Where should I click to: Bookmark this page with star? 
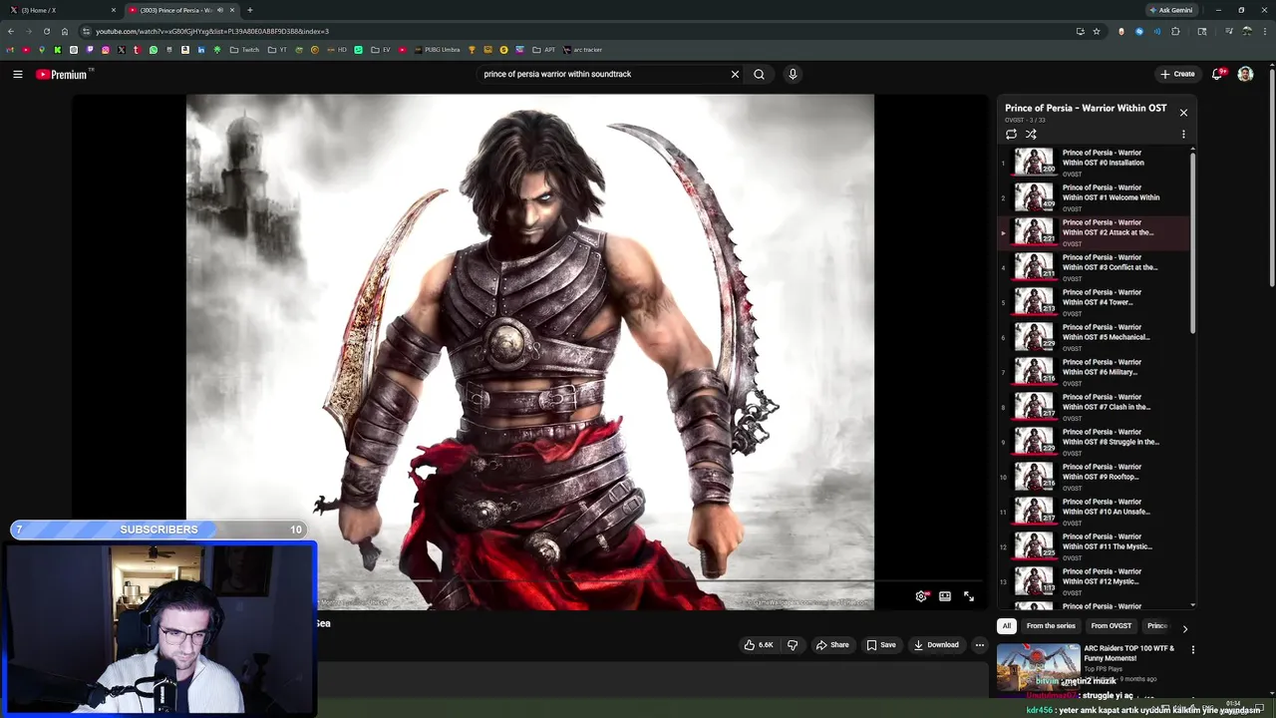pyautogui.click(x=1097, y=31)
